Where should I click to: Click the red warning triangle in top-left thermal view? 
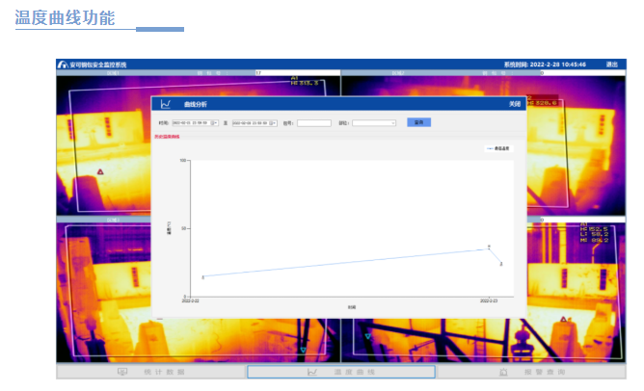pos(99,171)
